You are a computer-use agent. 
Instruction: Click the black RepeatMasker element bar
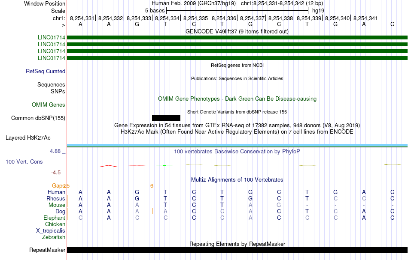(x=237, y=250)
